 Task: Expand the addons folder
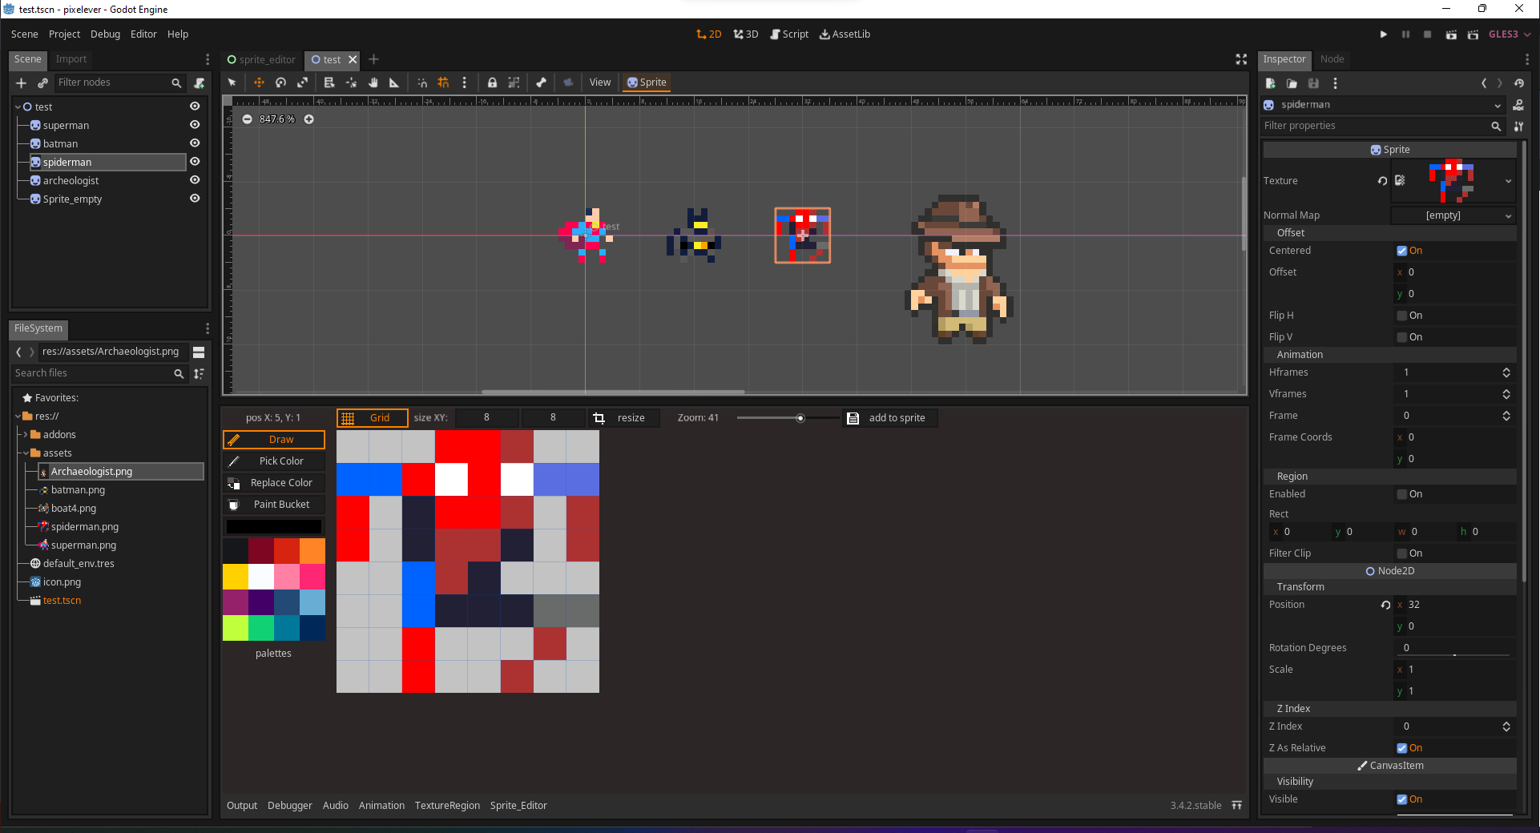point(25,435)
